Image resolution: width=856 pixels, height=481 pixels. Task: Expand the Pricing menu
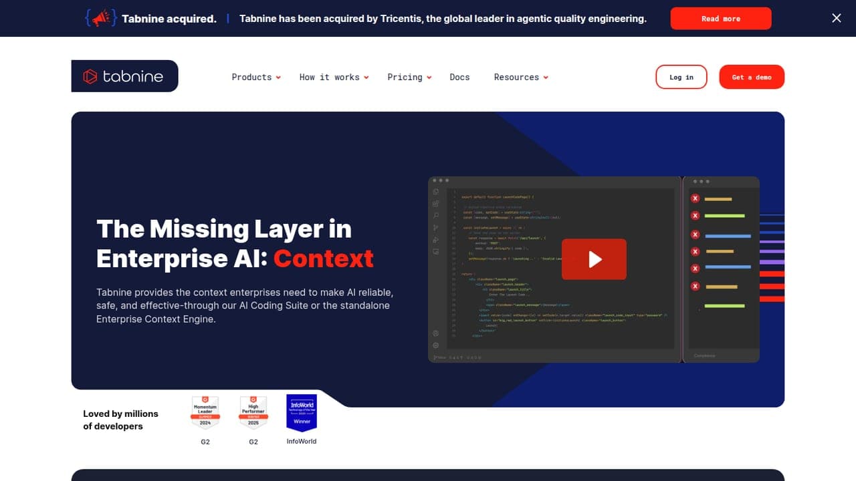tap(409, 77)
